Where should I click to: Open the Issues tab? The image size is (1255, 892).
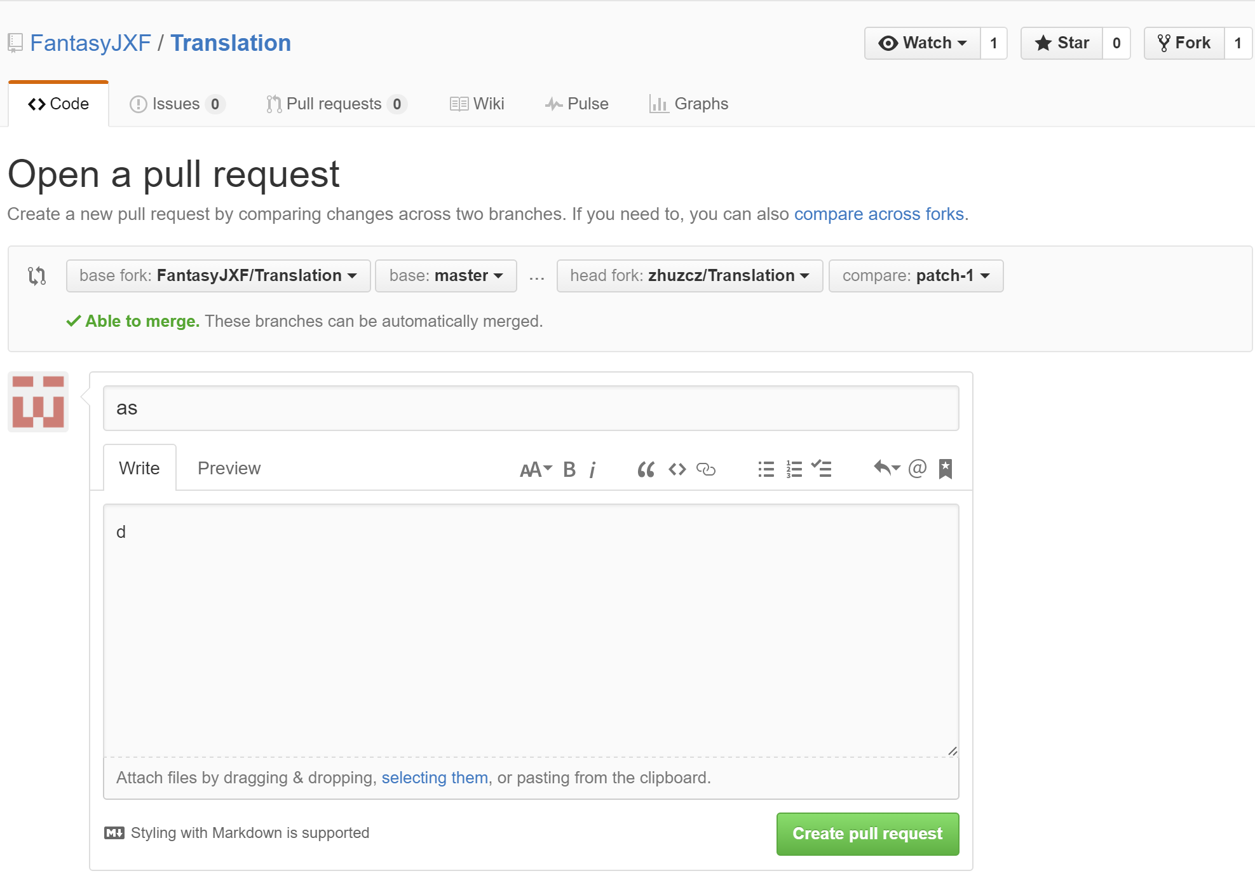[x=177, y=104]
